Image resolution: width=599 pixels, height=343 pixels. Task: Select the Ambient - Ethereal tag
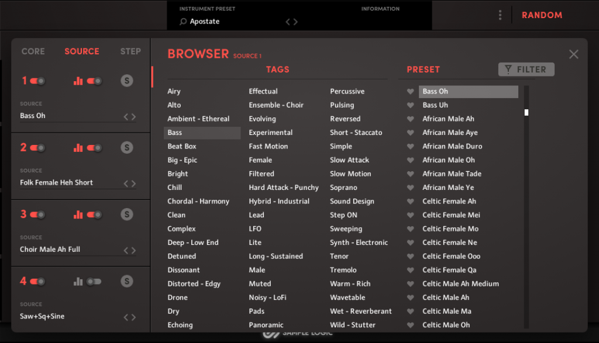198,119
